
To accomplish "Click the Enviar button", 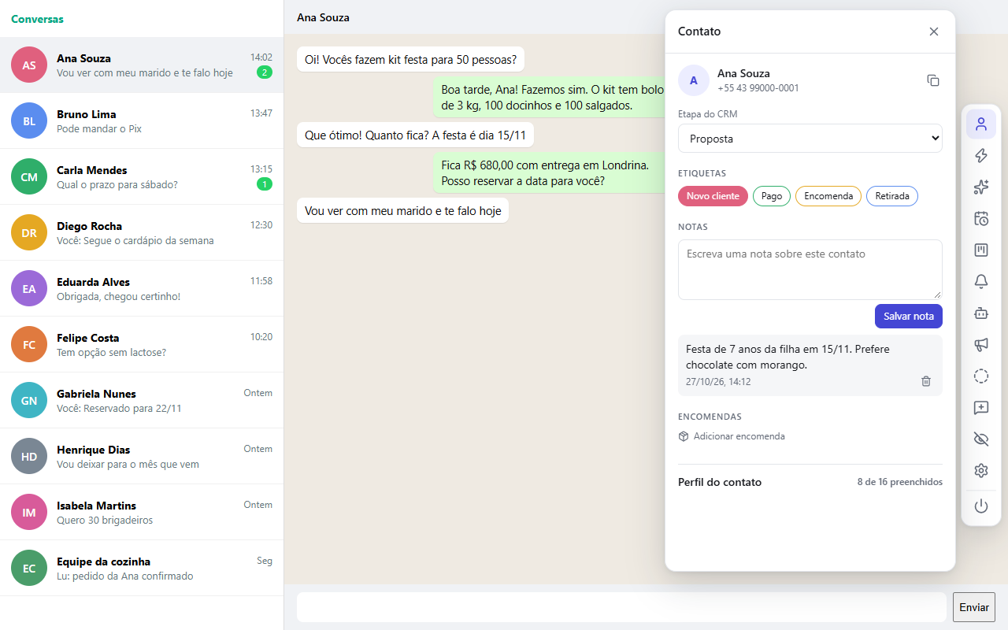I will (x=974, y=607).
